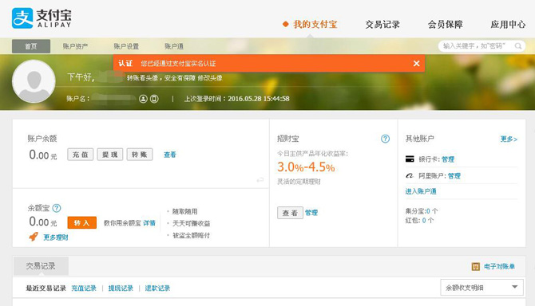Open the 充值记录 link
This screenshot has width=535, height=306.
(84, 288)
